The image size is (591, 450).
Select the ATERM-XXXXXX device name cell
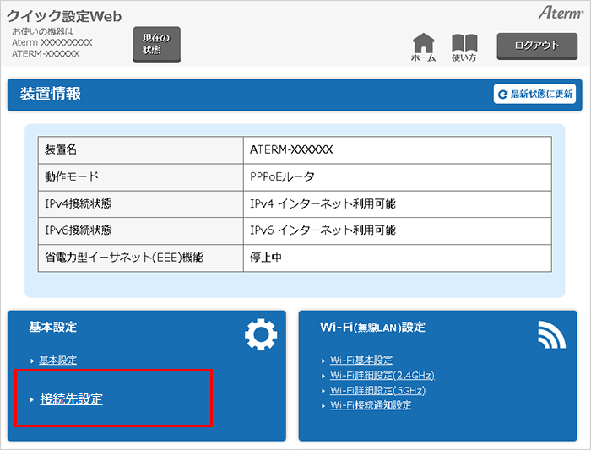coord(291,149)
